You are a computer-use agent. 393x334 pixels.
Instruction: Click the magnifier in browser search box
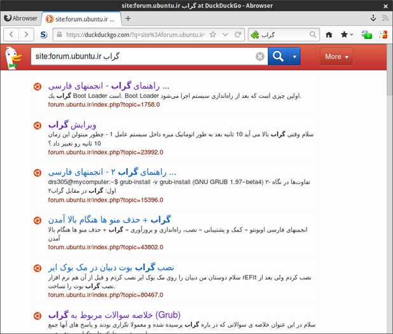point(313,34)
